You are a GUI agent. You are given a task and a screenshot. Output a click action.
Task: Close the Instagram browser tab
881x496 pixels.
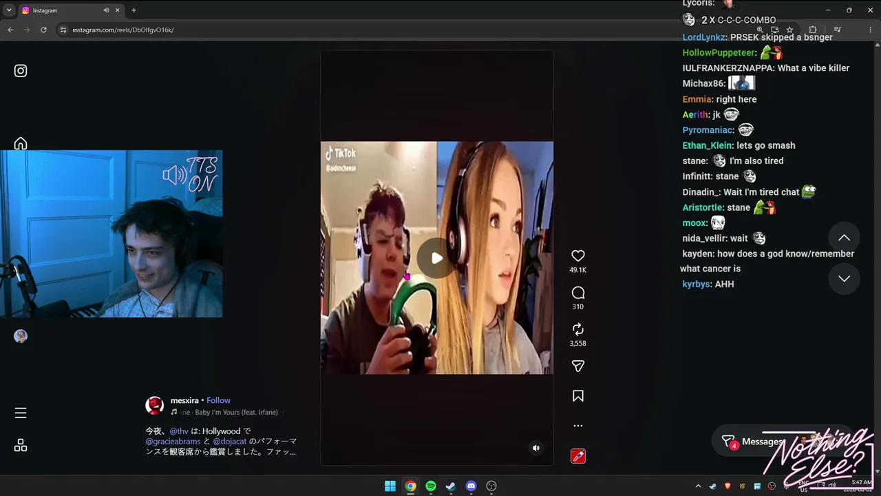click(x=118, y=10)
